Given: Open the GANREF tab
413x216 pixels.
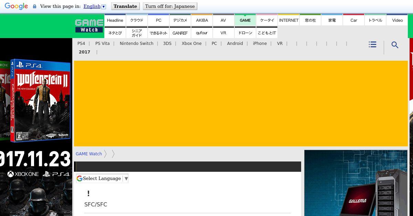Looking at the screenshot, I should point(180,33).
